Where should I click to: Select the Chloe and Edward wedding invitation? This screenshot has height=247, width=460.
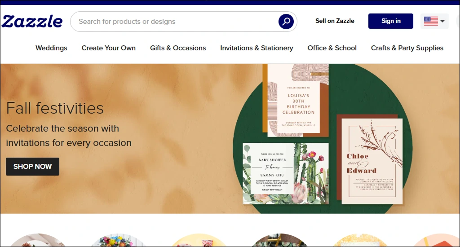372,161
